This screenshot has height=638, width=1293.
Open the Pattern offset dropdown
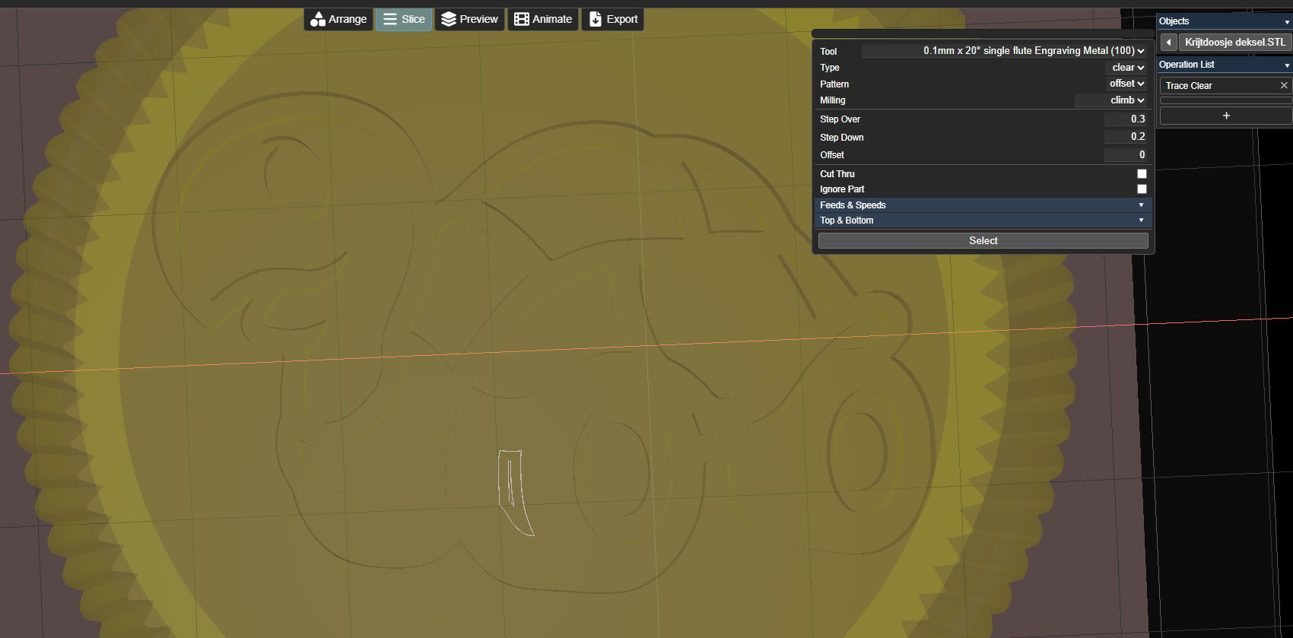pos(1126,84)
